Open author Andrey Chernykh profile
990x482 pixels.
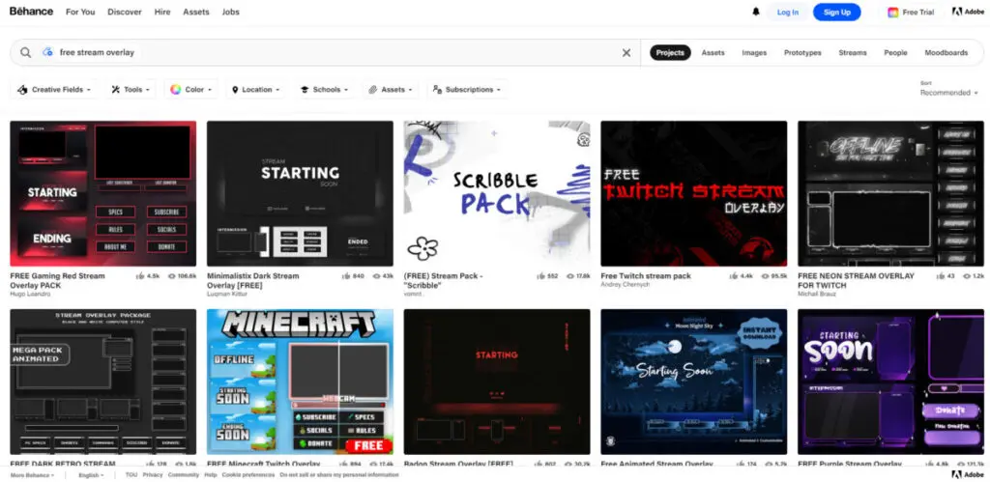[x=626, y=285]
